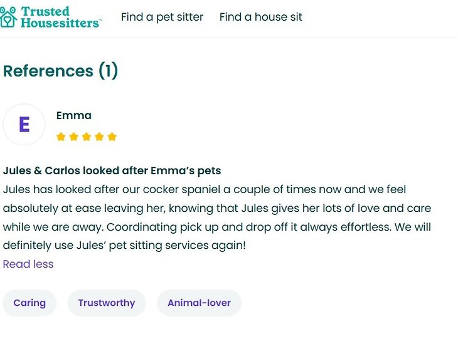Click the fourth rating star

point(99,137)
